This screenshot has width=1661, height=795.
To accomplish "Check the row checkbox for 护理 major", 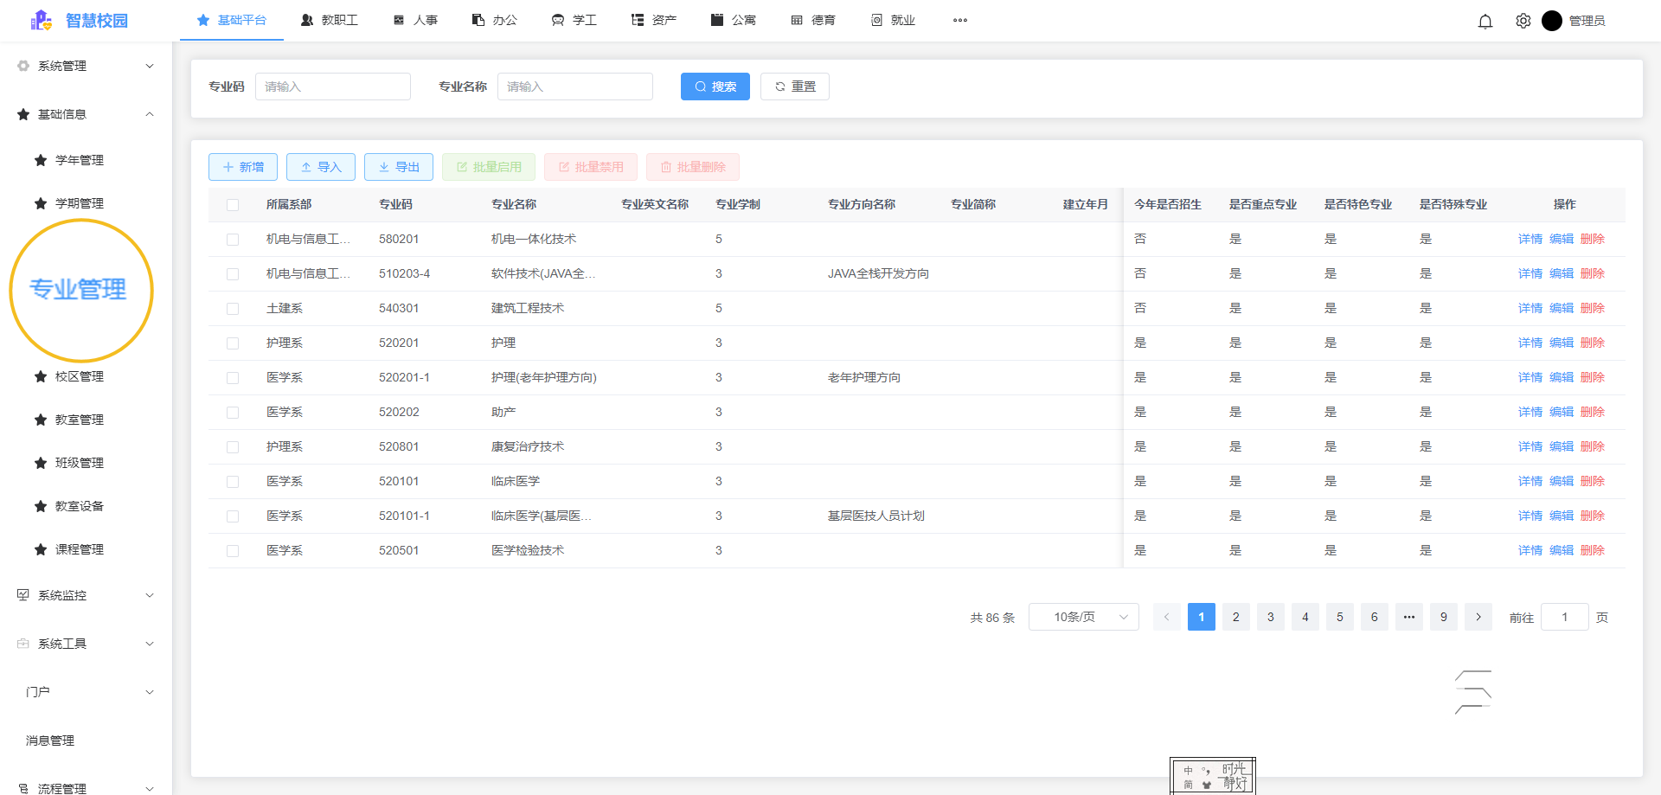I will click(x=232, y=343).
